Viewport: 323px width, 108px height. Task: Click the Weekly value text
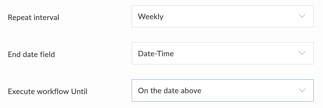click(x=151, y=17)
